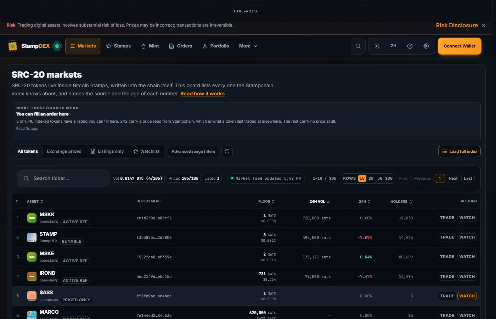Click the MSKK token icon
This screenshot has width=496, height=319.
pos(32,218)
